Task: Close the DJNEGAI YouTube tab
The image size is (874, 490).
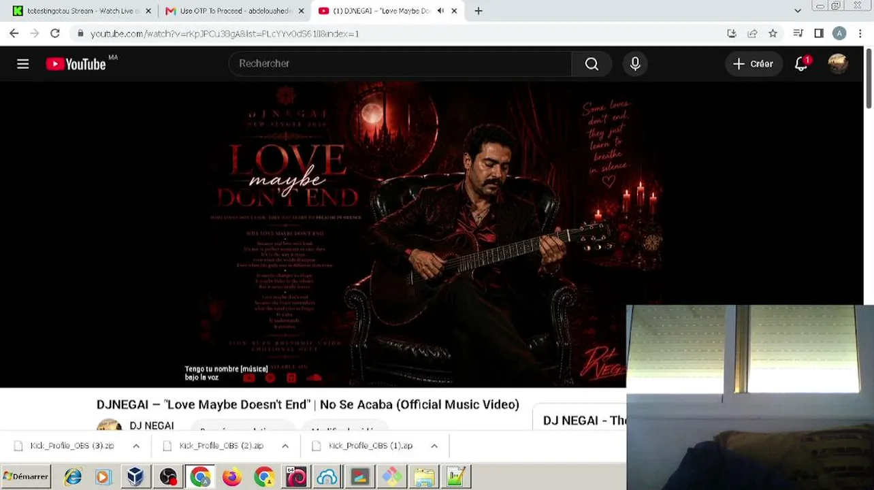Action: coord(454,11)
